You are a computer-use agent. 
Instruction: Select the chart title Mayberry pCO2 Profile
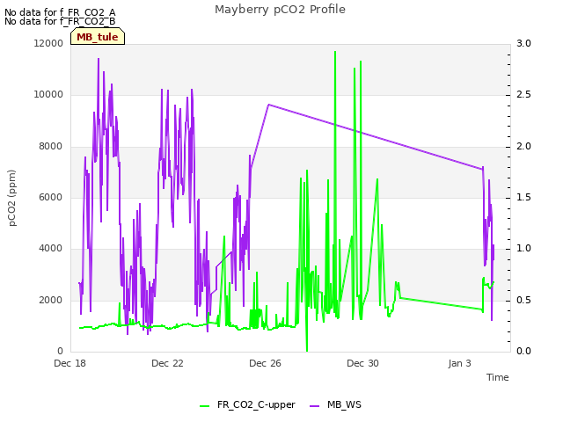point(280,10)
